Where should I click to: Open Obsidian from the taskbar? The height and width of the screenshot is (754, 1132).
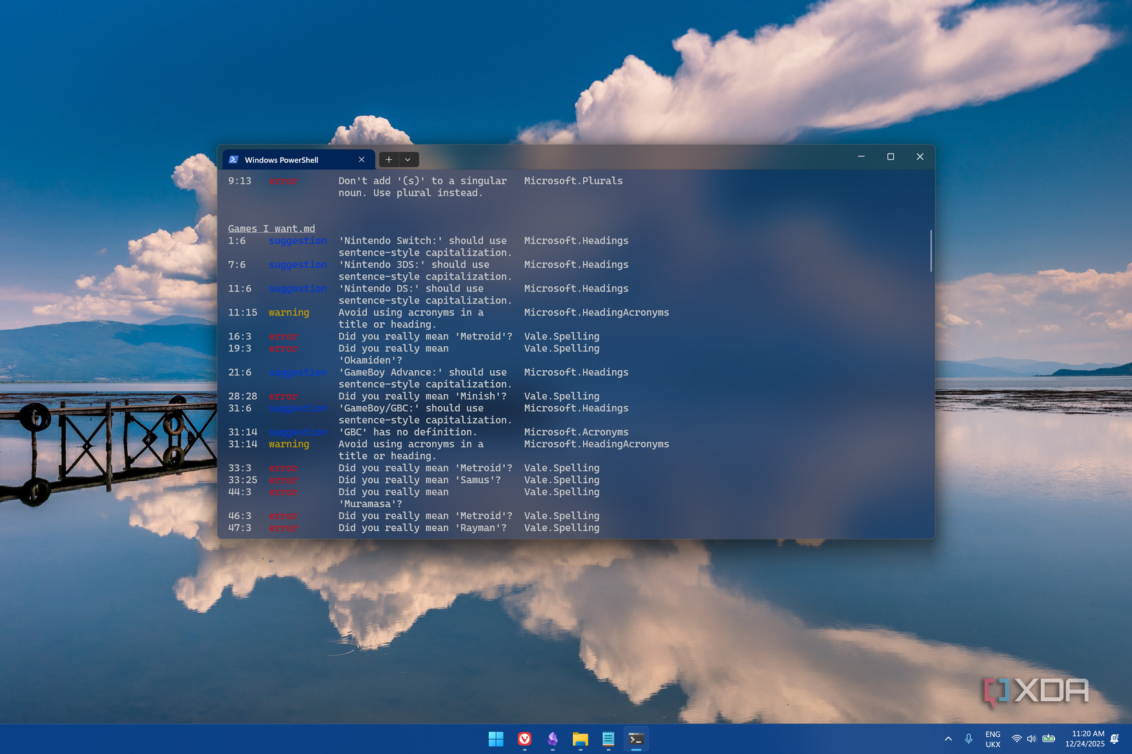coord(552,739)
